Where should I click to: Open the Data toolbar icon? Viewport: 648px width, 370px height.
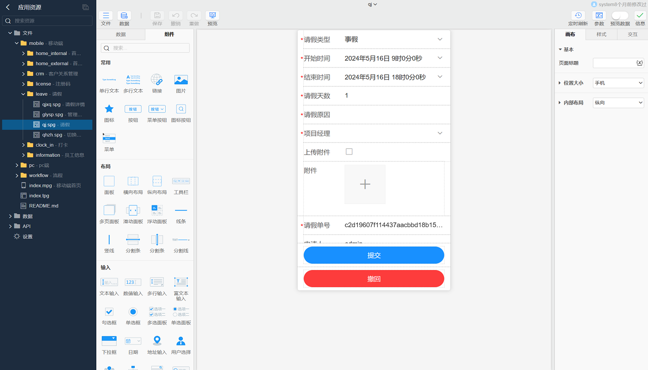click(124, 16)
